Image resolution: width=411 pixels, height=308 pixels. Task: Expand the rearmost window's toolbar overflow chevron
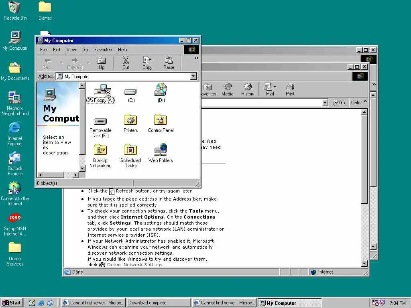[x=374, y=84]
